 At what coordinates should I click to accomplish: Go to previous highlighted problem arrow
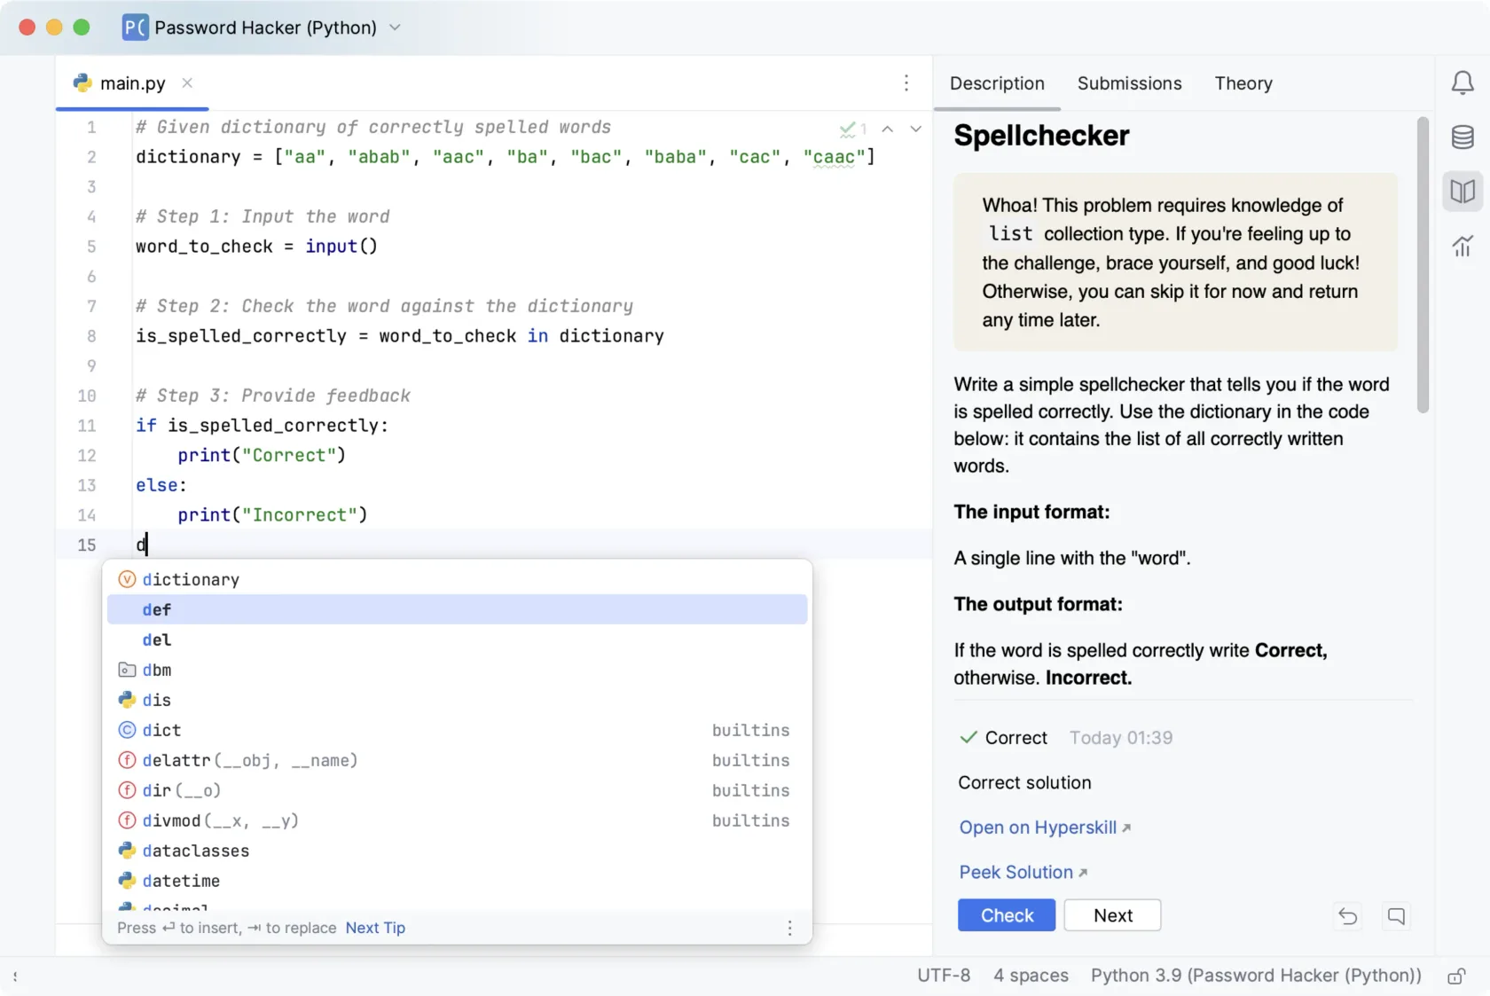pyautogui.click(x=887, y=129)
